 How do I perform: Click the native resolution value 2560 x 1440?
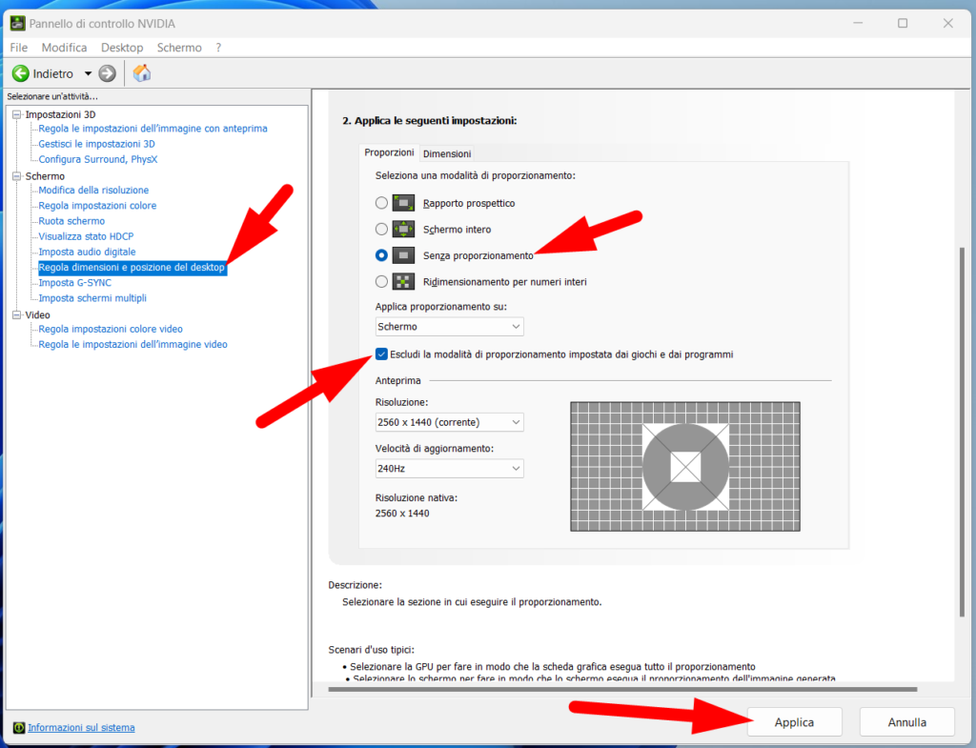point(402,514)
